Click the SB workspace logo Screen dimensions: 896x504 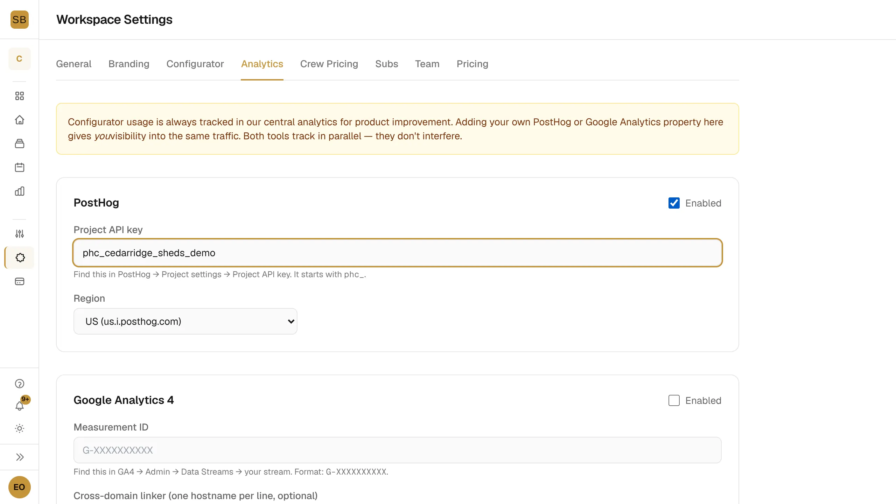[x=19, y=20]
